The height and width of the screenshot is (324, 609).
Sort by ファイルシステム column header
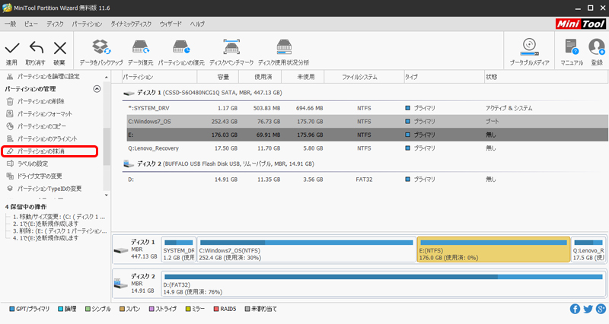coord(364,77)
